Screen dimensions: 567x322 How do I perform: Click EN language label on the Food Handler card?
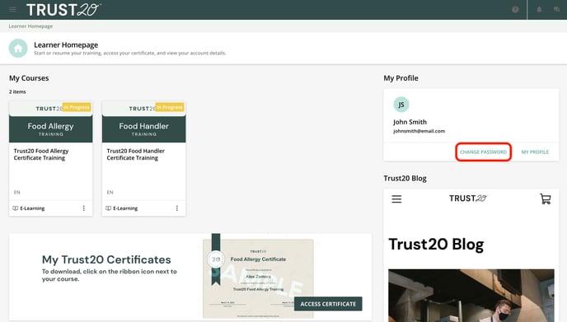click(110, 192)
